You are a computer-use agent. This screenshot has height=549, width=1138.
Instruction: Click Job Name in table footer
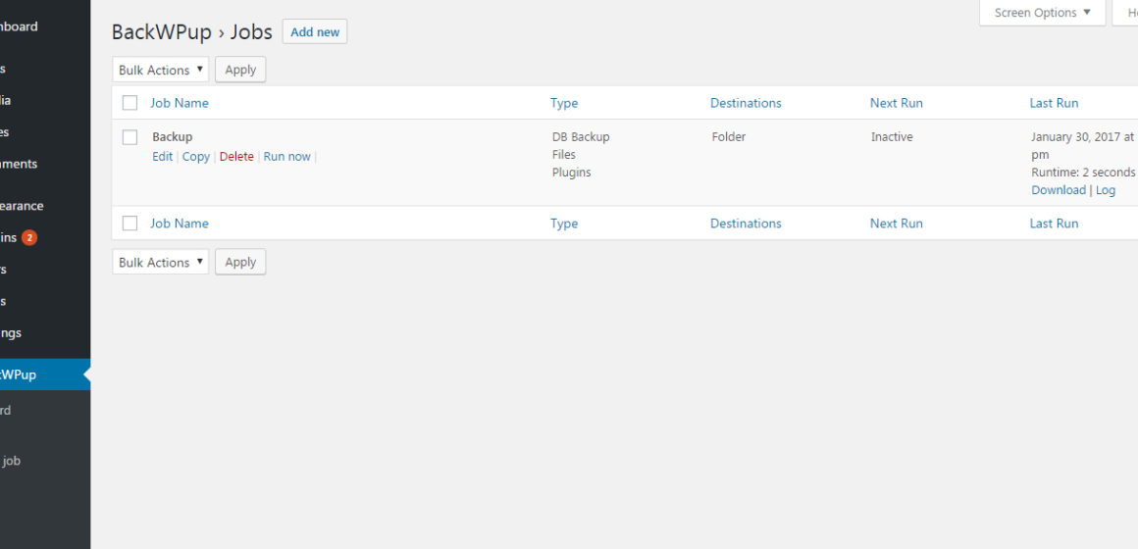coord(180,224)
